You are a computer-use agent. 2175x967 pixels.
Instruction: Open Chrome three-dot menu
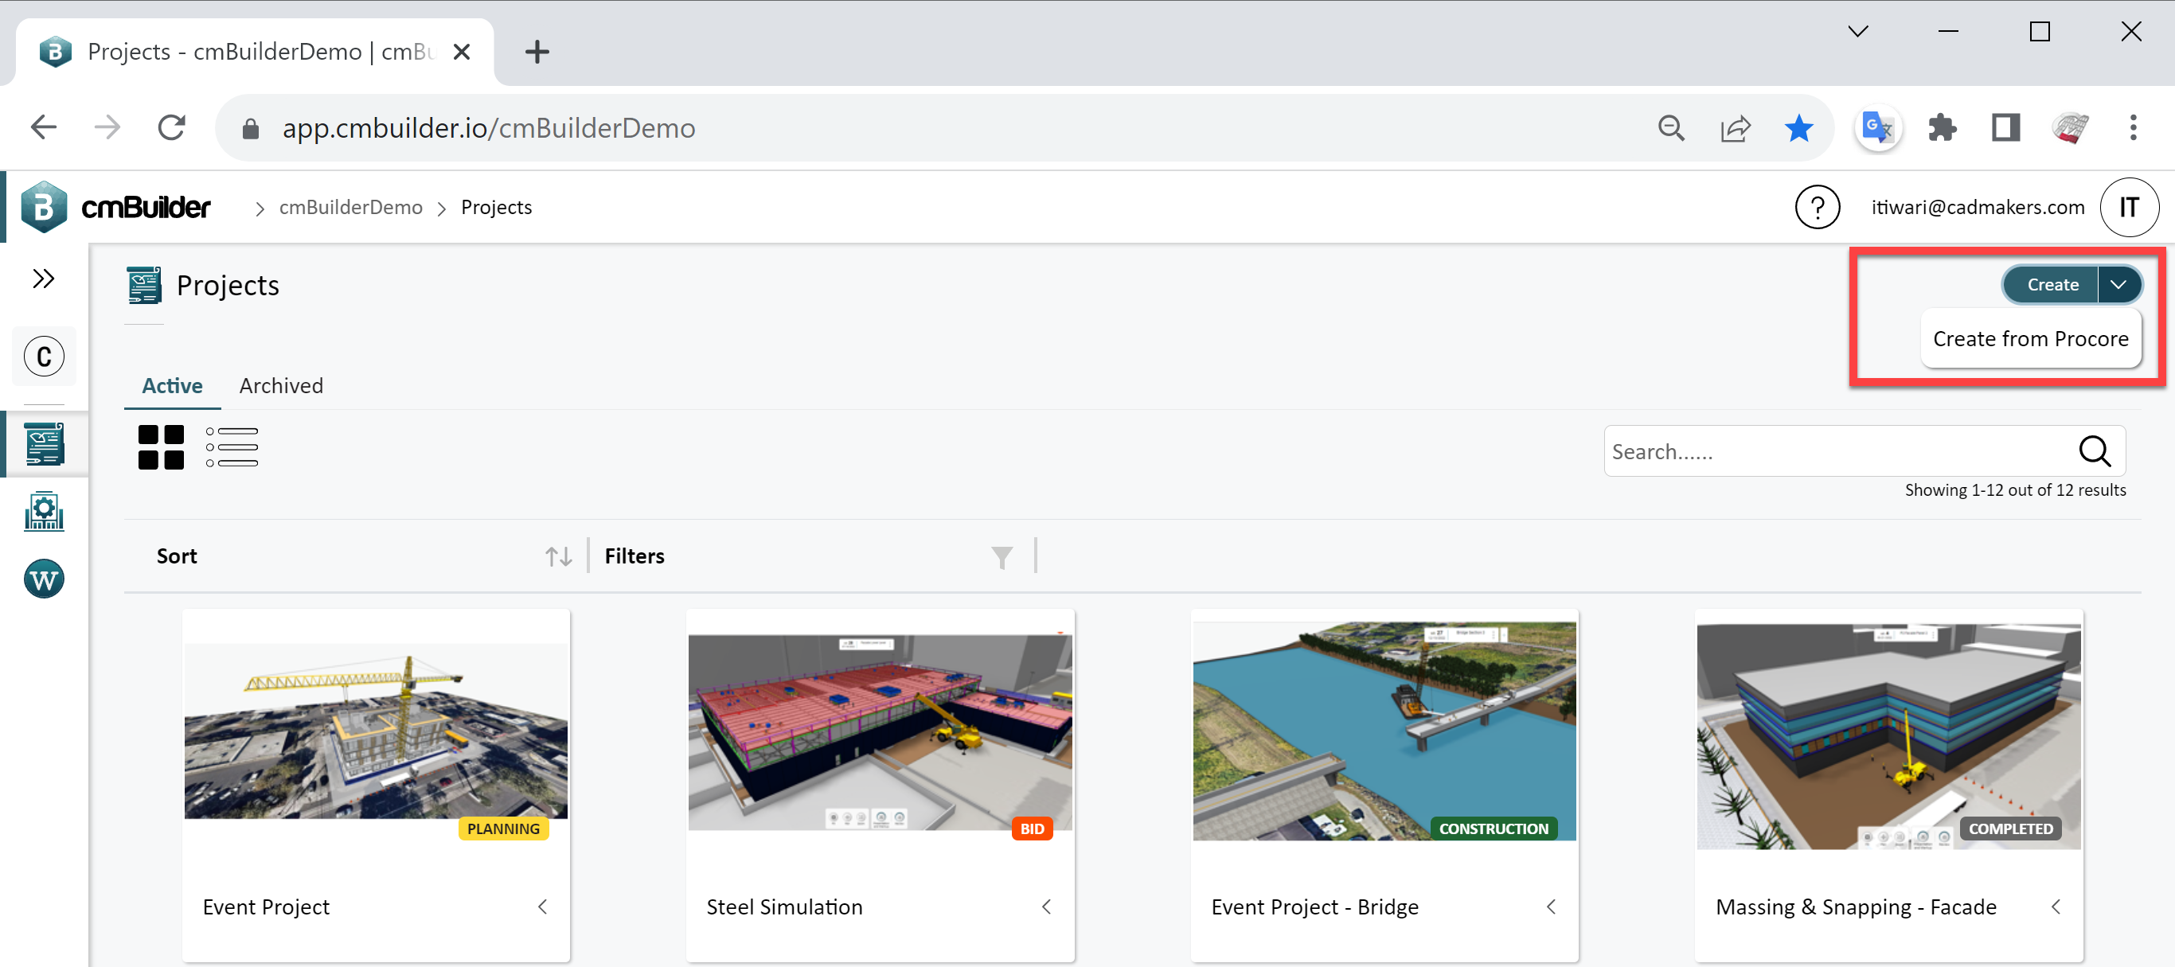pos(2133,128)
